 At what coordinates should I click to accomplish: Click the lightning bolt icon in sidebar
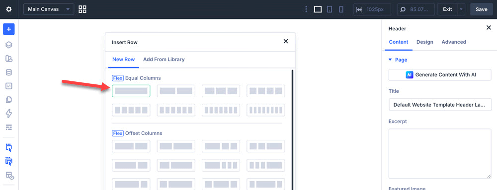pyautogui.click(x=9, y=113)
